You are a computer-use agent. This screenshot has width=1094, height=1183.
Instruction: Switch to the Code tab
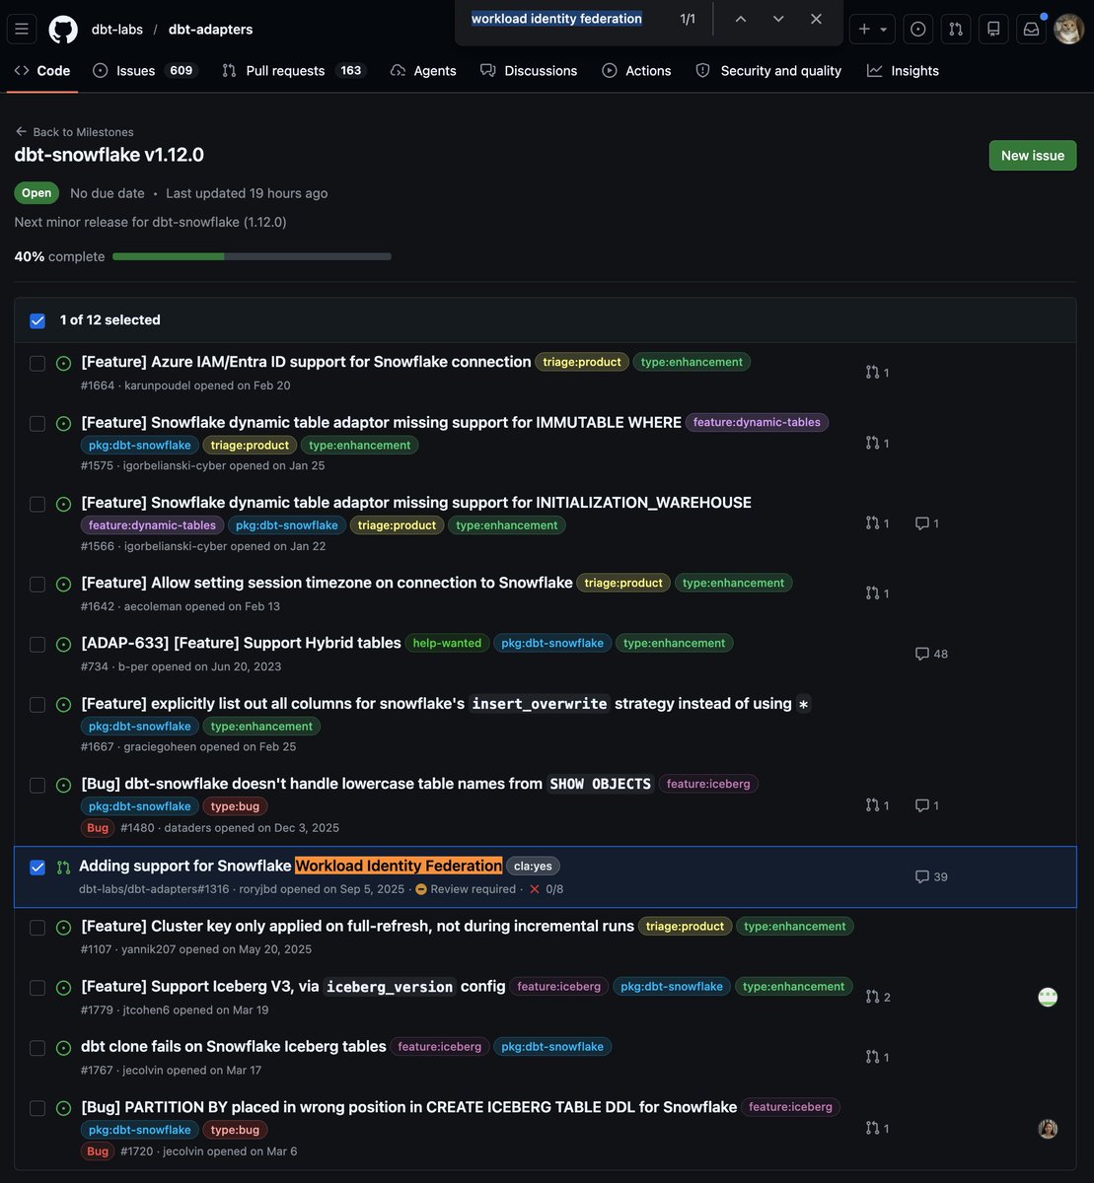[x=42, y=71]
